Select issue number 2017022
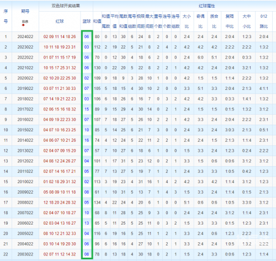The image size is (276, 261). tap(25, 109)
